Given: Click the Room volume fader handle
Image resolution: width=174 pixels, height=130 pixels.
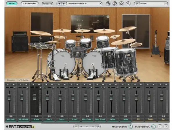Looking at the screenshot, I should (x=149, y=98).
